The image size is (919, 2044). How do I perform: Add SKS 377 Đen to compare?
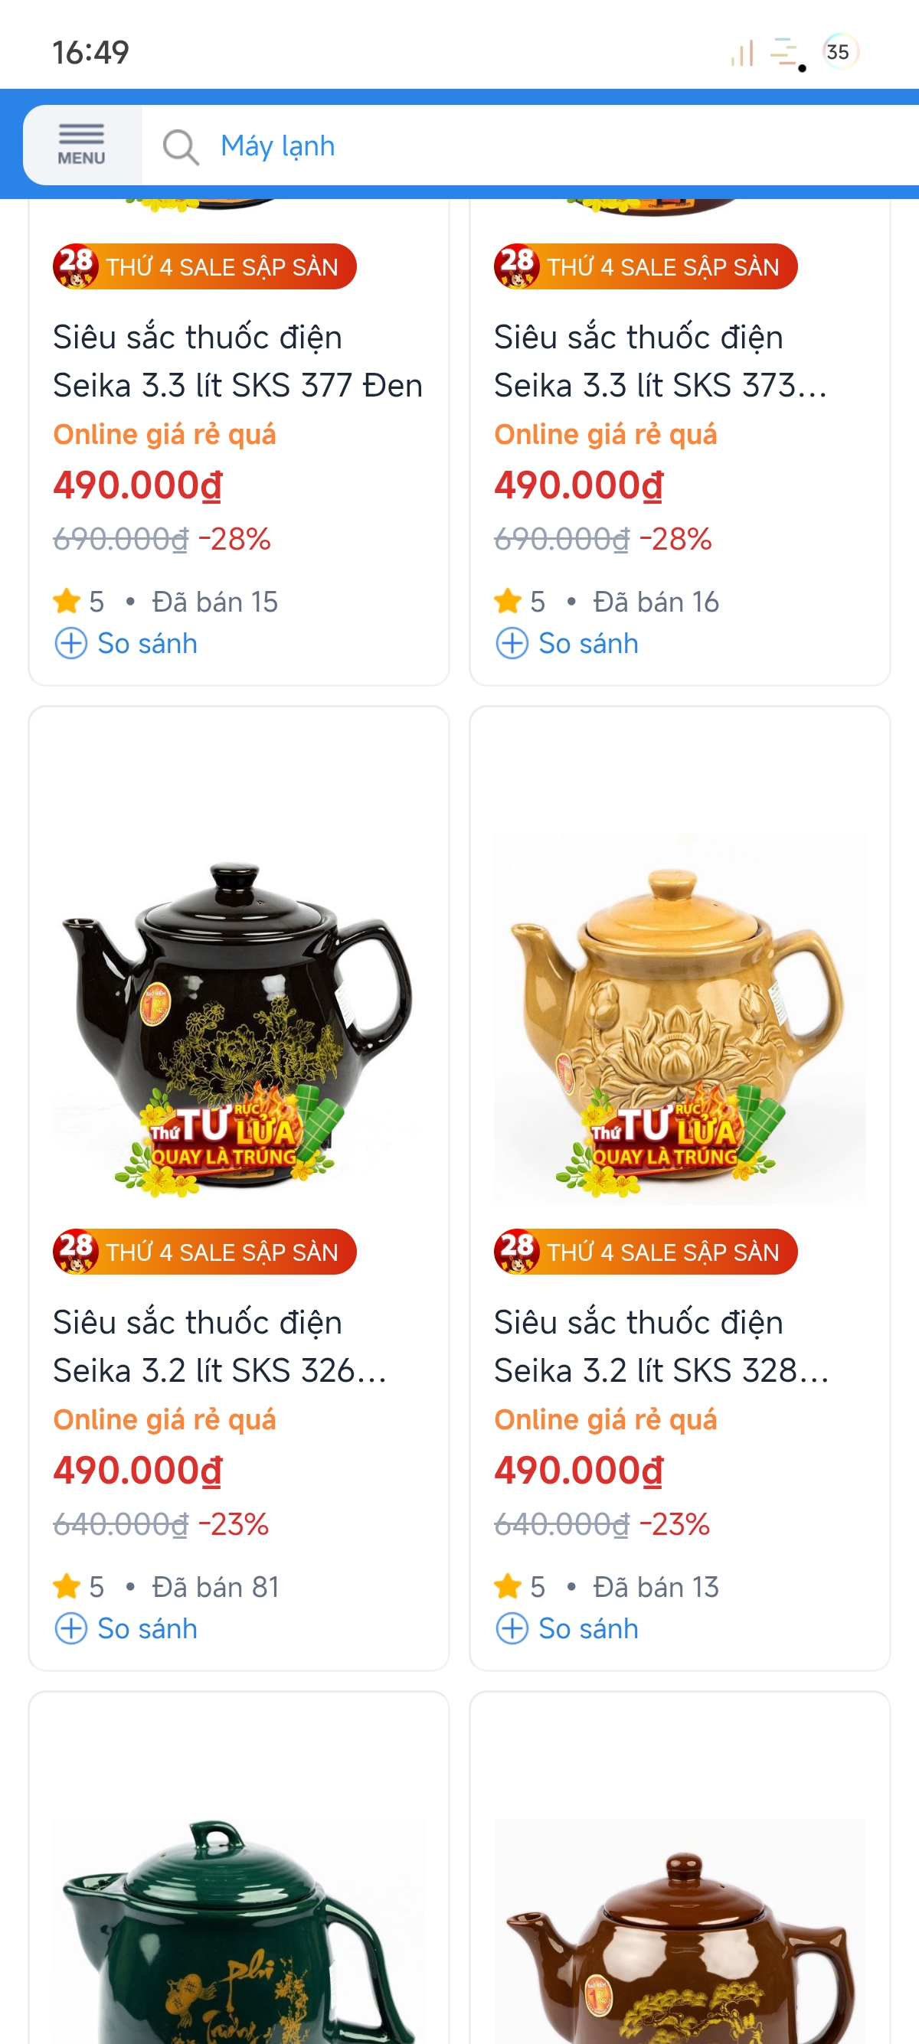pyautogui.click(x=126, y=644)
